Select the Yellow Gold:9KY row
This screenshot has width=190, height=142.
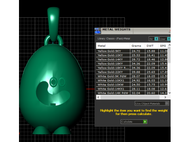pos(132,51)
